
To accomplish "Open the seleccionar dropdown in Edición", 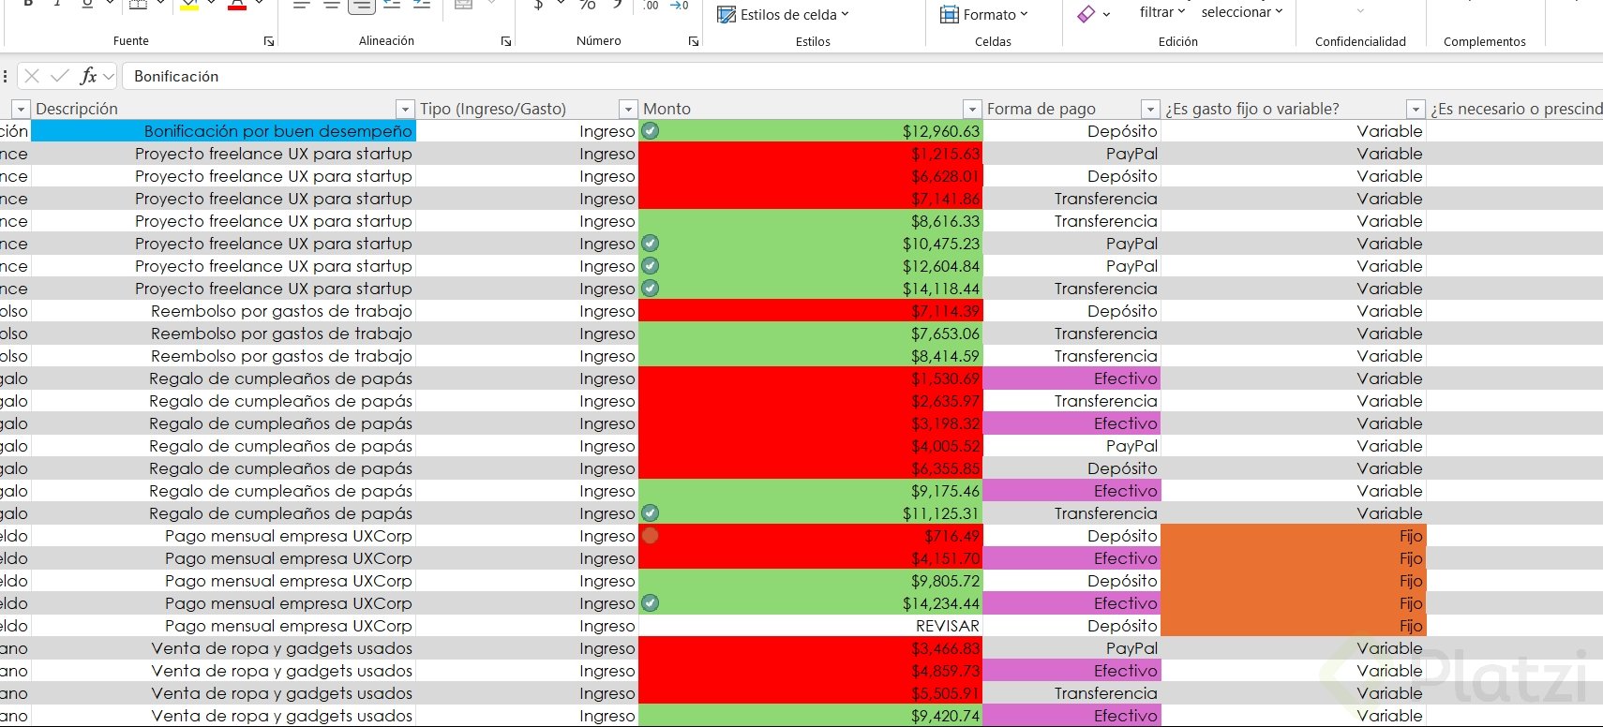I will pos(1279,12).
